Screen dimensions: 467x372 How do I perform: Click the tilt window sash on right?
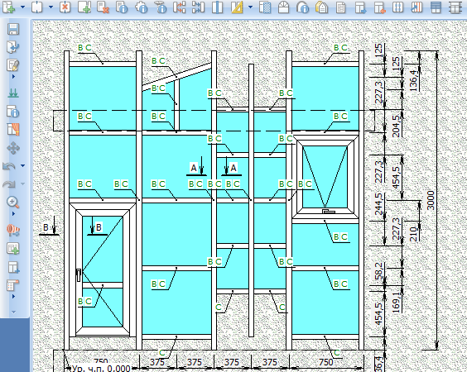[325, 177]
